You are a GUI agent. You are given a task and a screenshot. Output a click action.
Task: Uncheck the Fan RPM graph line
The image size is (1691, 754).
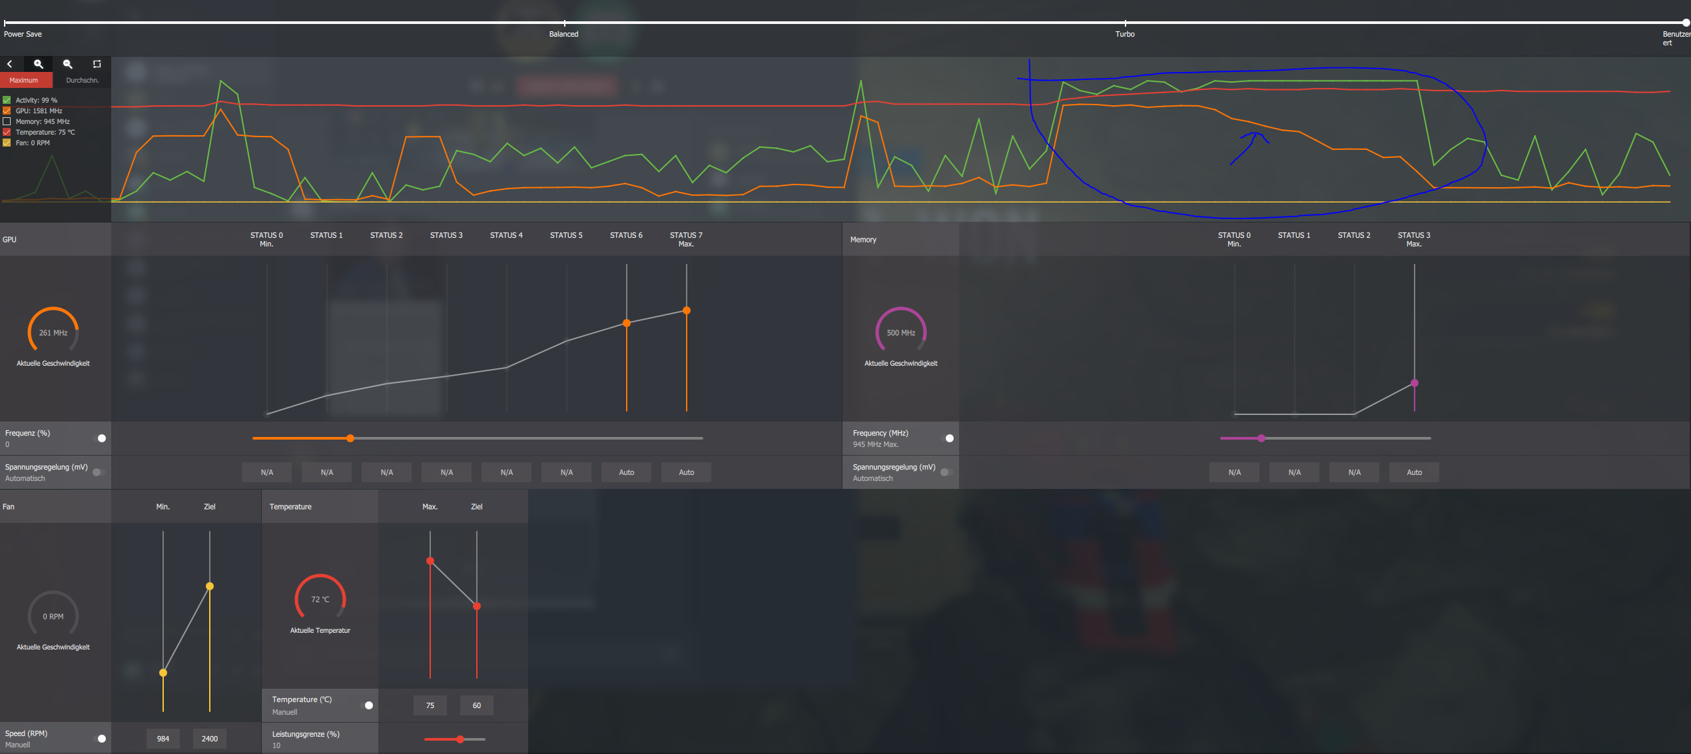coord(7,143)
